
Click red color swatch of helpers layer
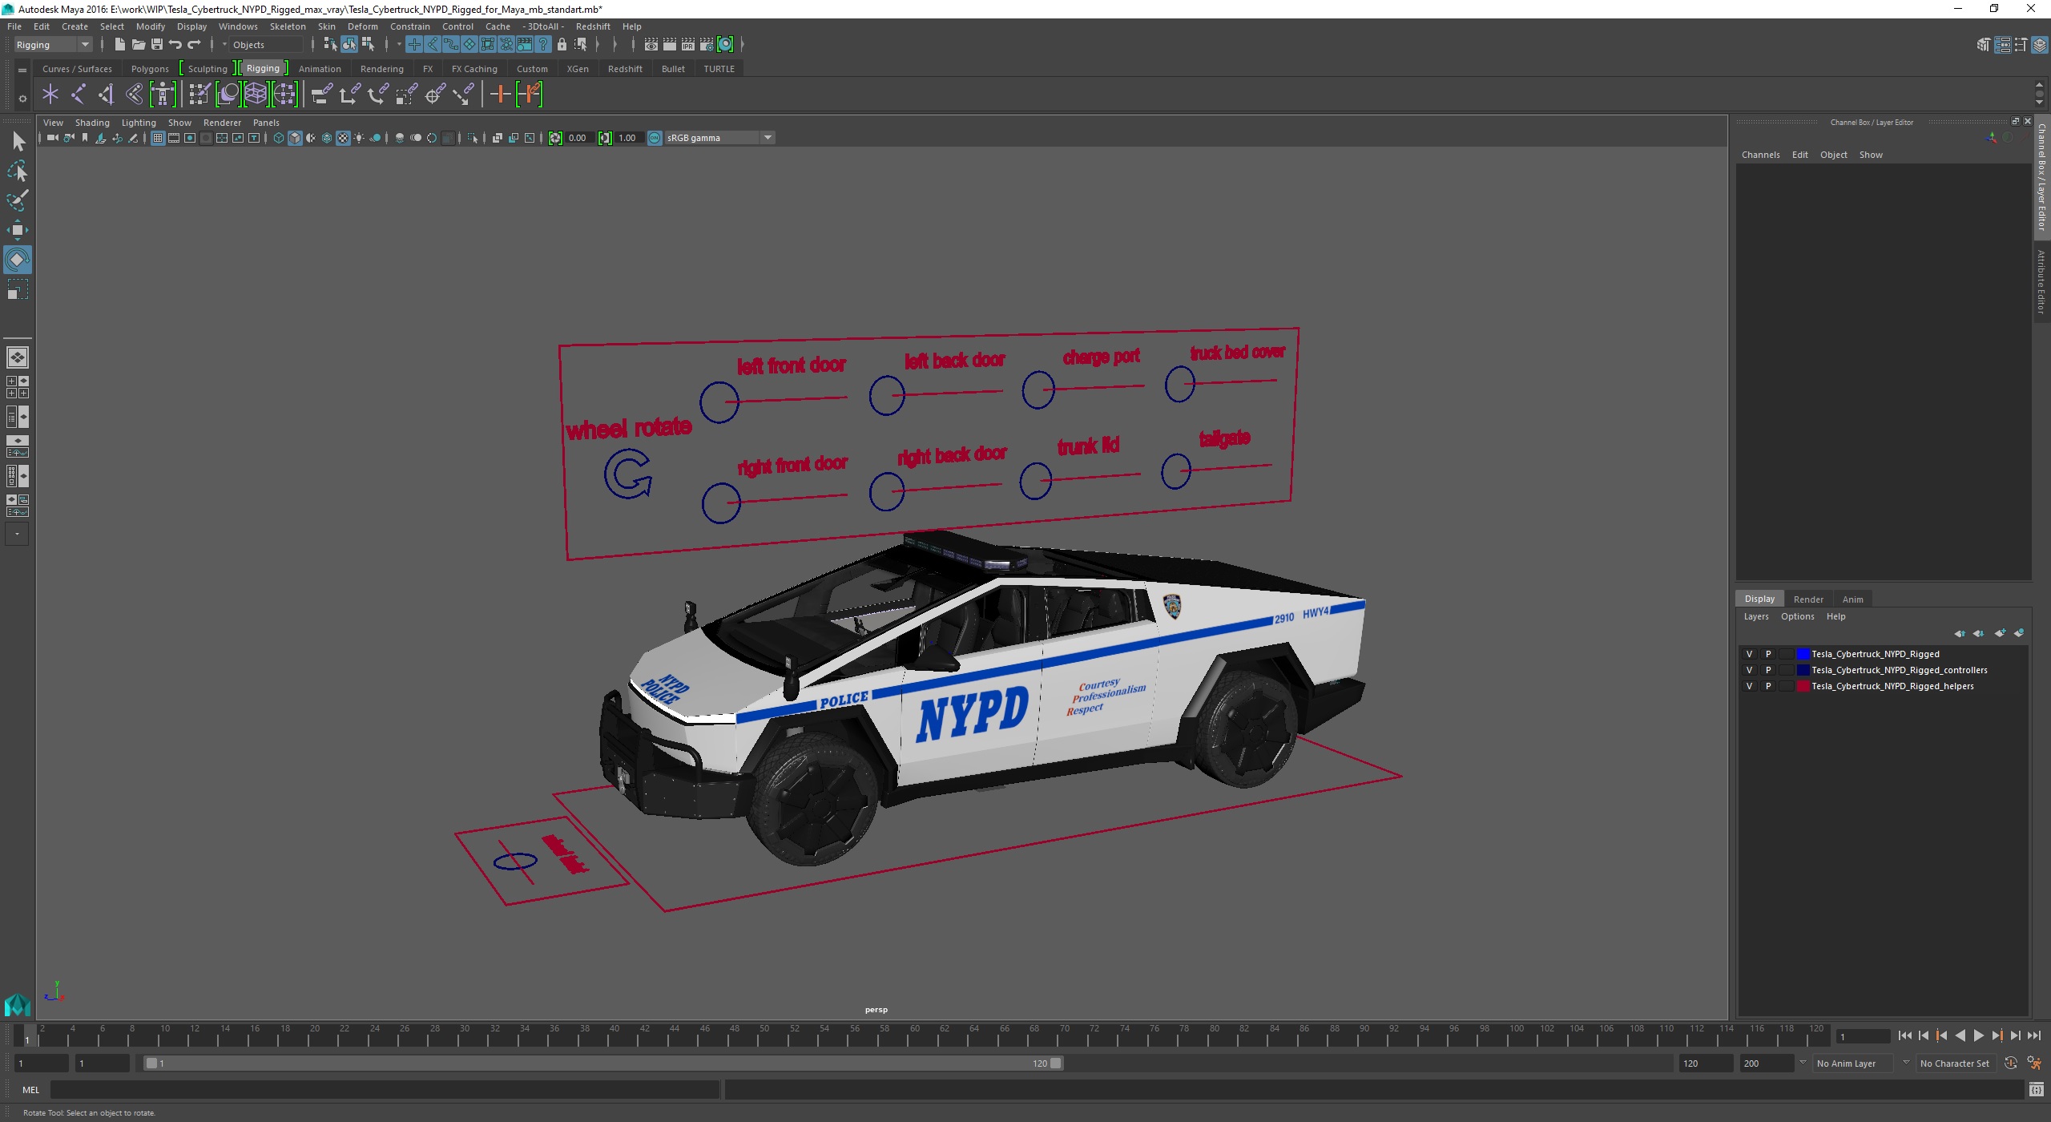click(1803, 686)
